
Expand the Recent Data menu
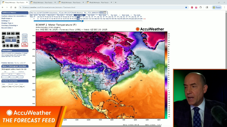pyautogui.click(x=7, y=28)
